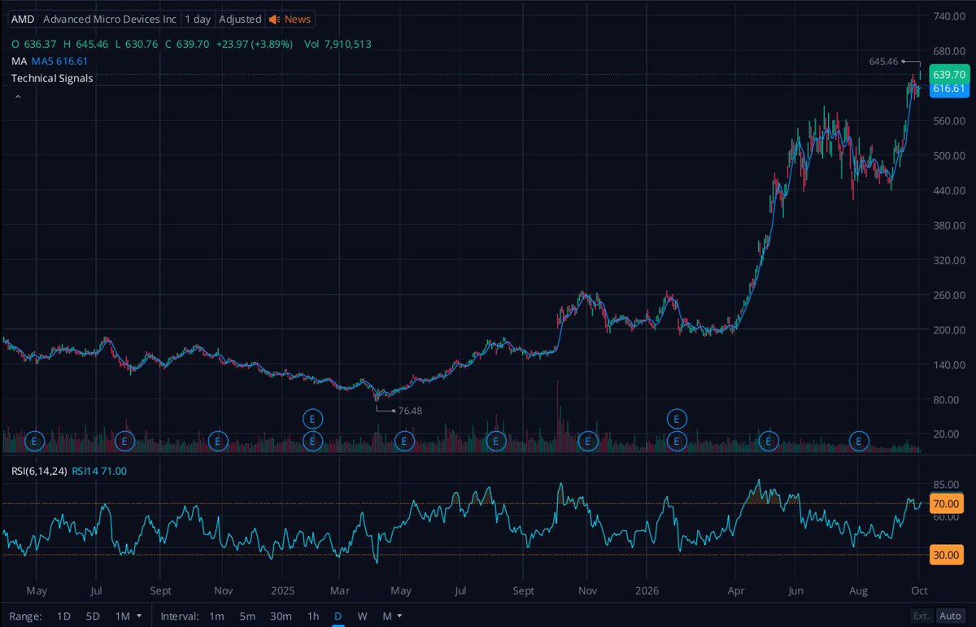Image resolution: width=976 pixels, height=627 pixels.
Task: Select the D daily interval
Action: pos(338,616)
